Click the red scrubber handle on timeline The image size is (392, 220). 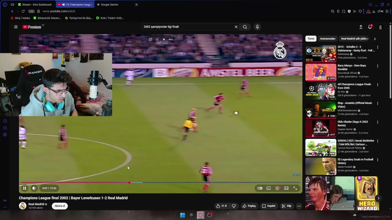coord(130,182)
